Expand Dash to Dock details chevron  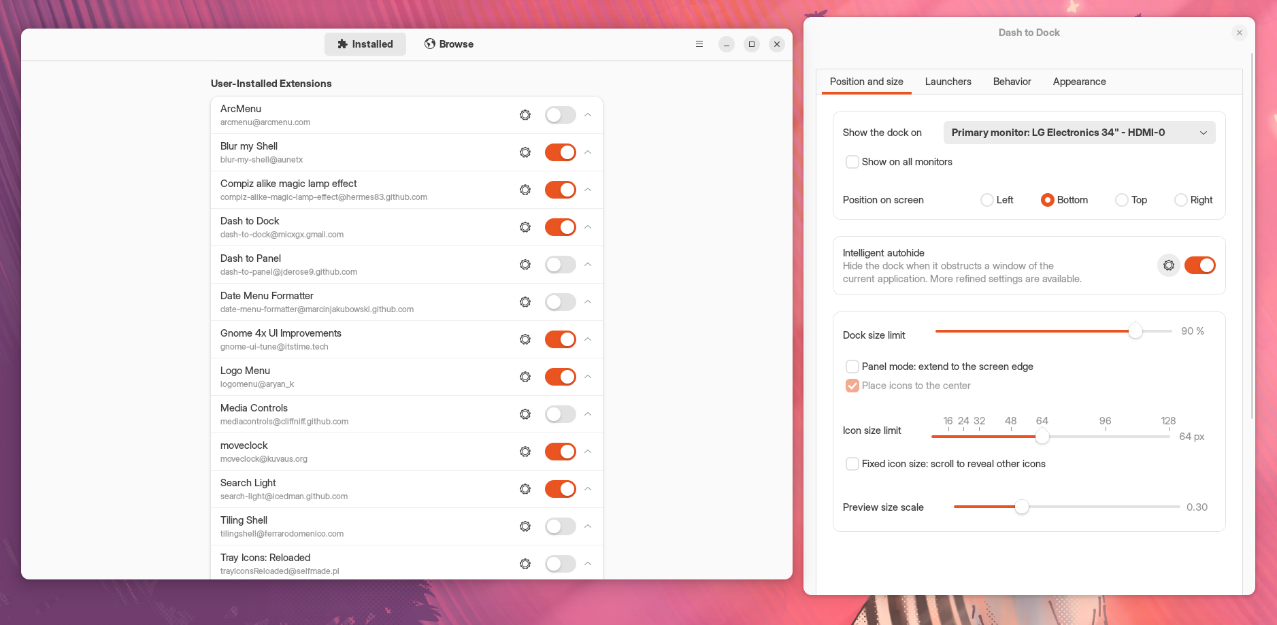click(x=588, y=227)
